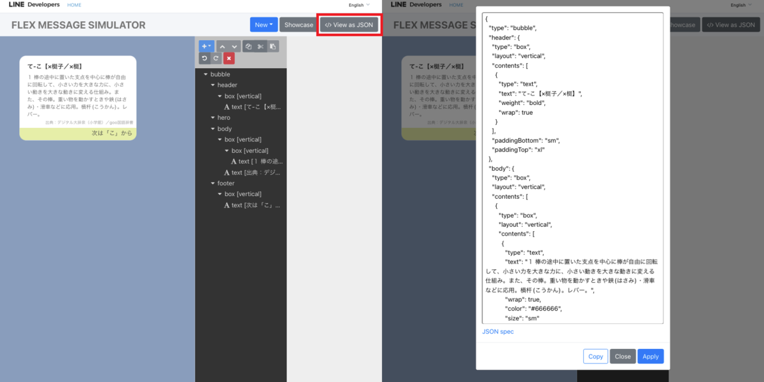Select header's text [て-こ node
This screenshot has height=382, width=764.
252,107
